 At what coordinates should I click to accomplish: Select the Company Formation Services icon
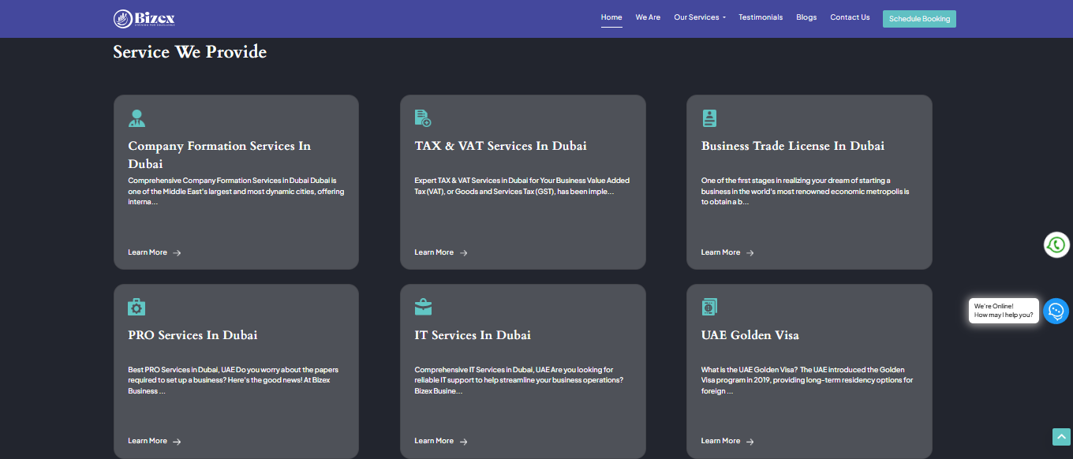[137, 118]
